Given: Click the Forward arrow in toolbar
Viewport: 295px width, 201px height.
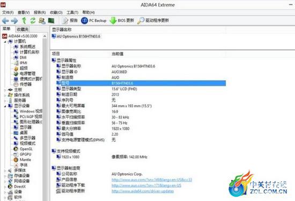Looking at the screenshot, I should coord(14,20).
